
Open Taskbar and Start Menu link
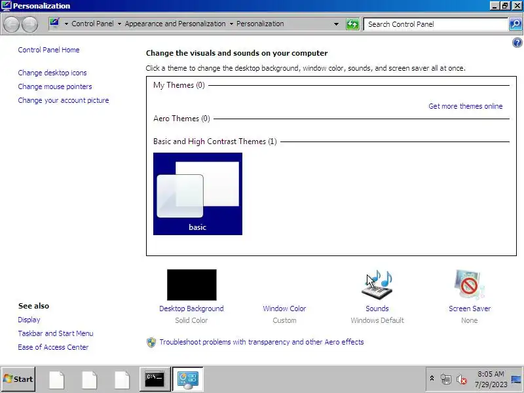click(x=56, y=333)
